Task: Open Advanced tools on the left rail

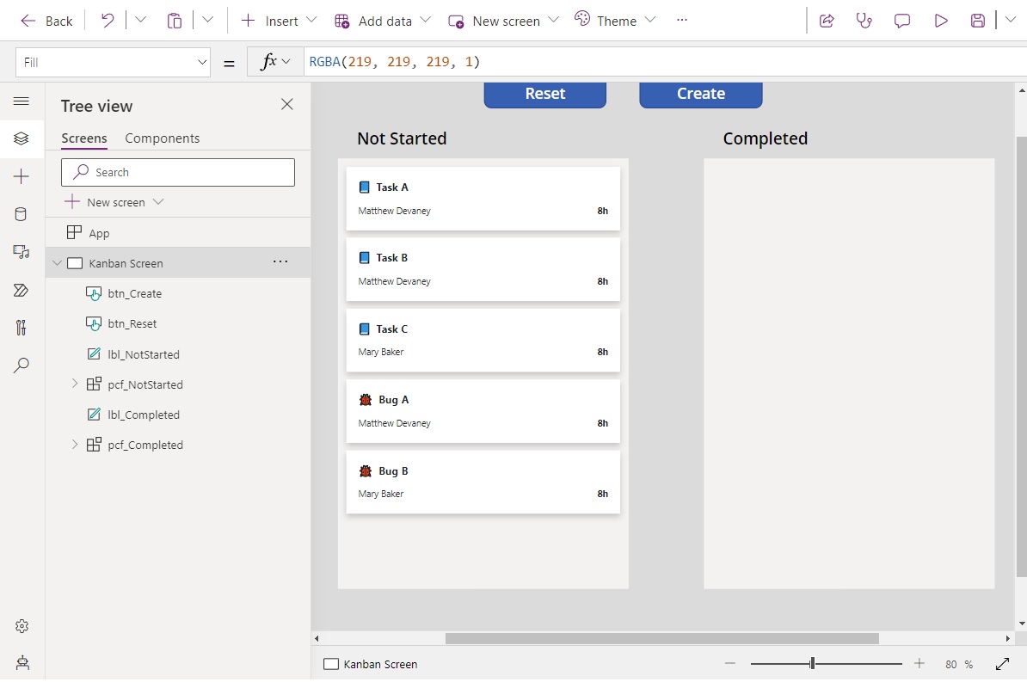Action: (22, 328)
